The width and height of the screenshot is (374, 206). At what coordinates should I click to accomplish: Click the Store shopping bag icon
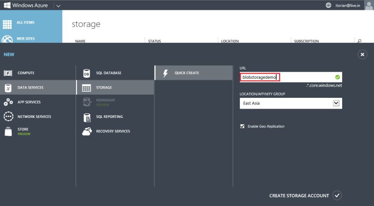click(x=8, y=131)
